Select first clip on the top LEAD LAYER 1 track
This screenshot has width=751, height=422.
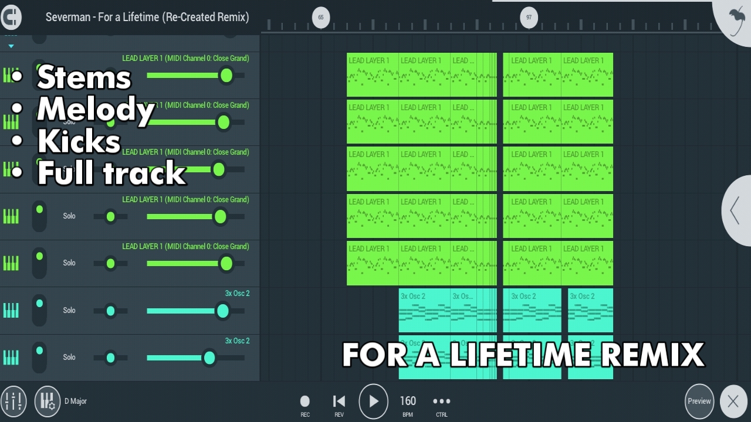[373, 75]
